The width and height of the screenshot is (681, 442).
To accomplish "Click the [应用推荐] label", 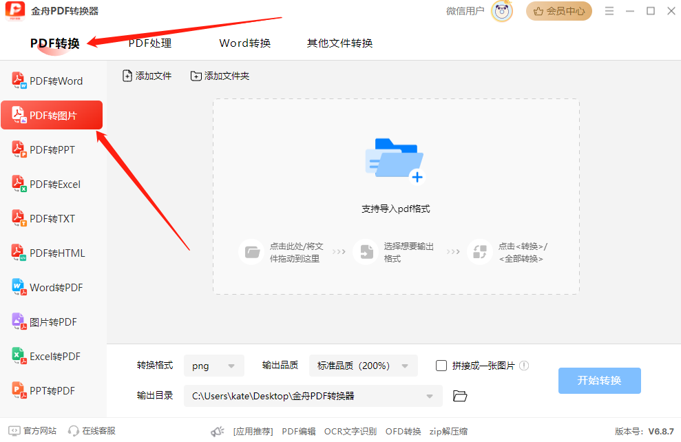I will [x=253, y=431].
